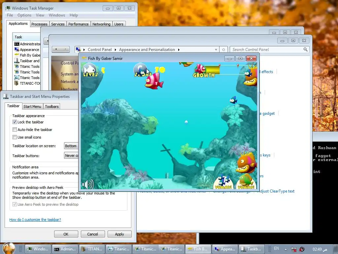Click the Appearance taskbar button

pyautogui.click(x=225, y=249)
